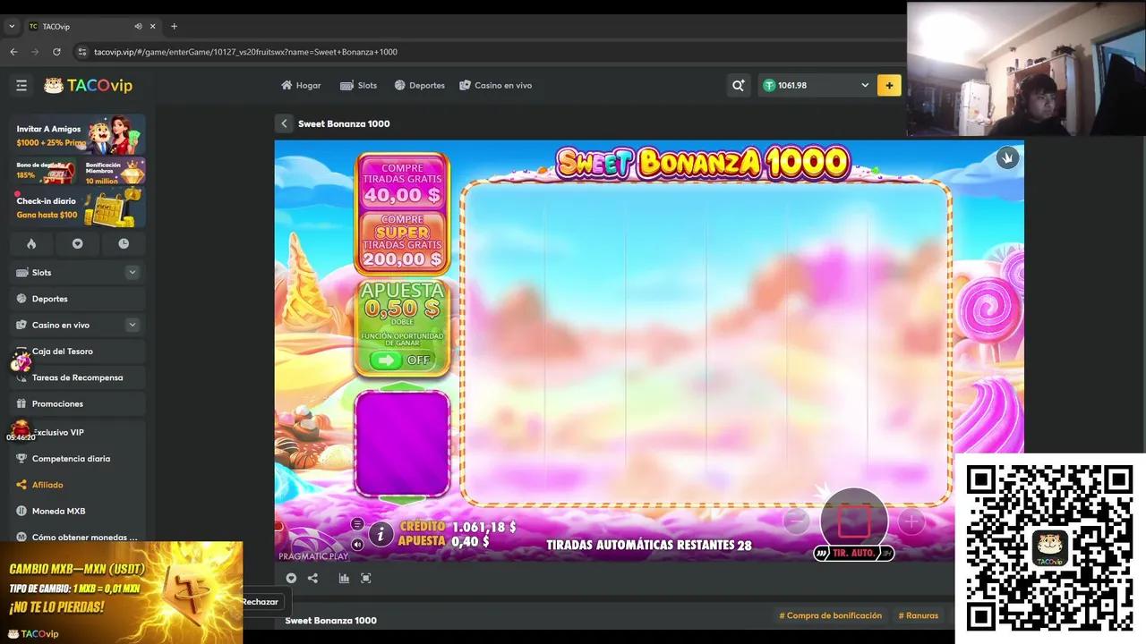Screen dimensions: 1146x644
Task: Click the floating gift bag timer icon
Action: point(21,431)
